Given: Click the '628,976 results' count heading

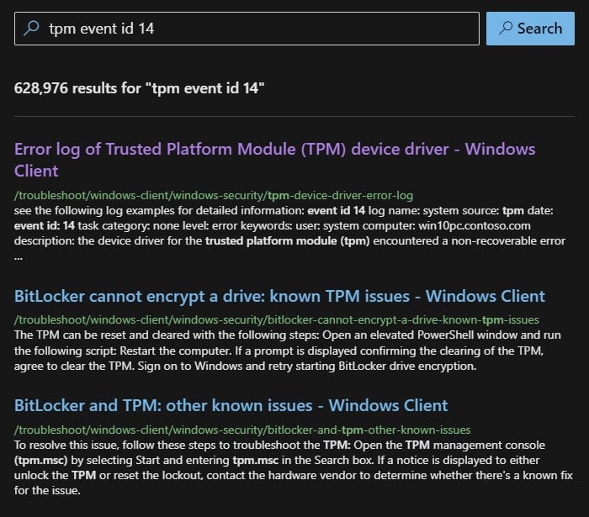Looking at the screenshot, I should [x=140, y=88].
